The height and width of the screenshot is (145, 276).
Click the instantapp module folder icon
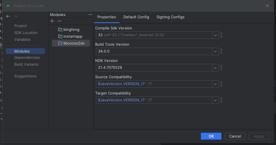pyautogui.click(x=60, y=37)
